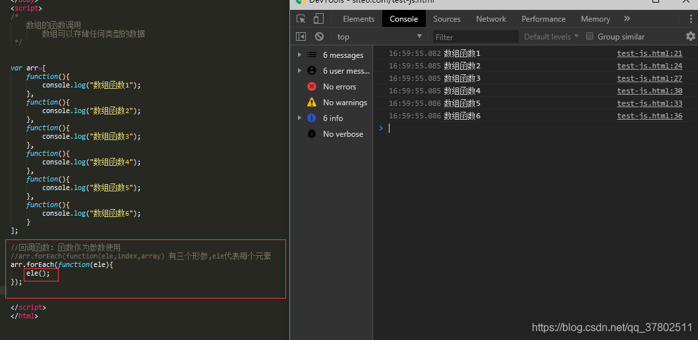
Task: Select the user icon beside 6 user messages
Action: pyautogui.click(x=312, y=70)
